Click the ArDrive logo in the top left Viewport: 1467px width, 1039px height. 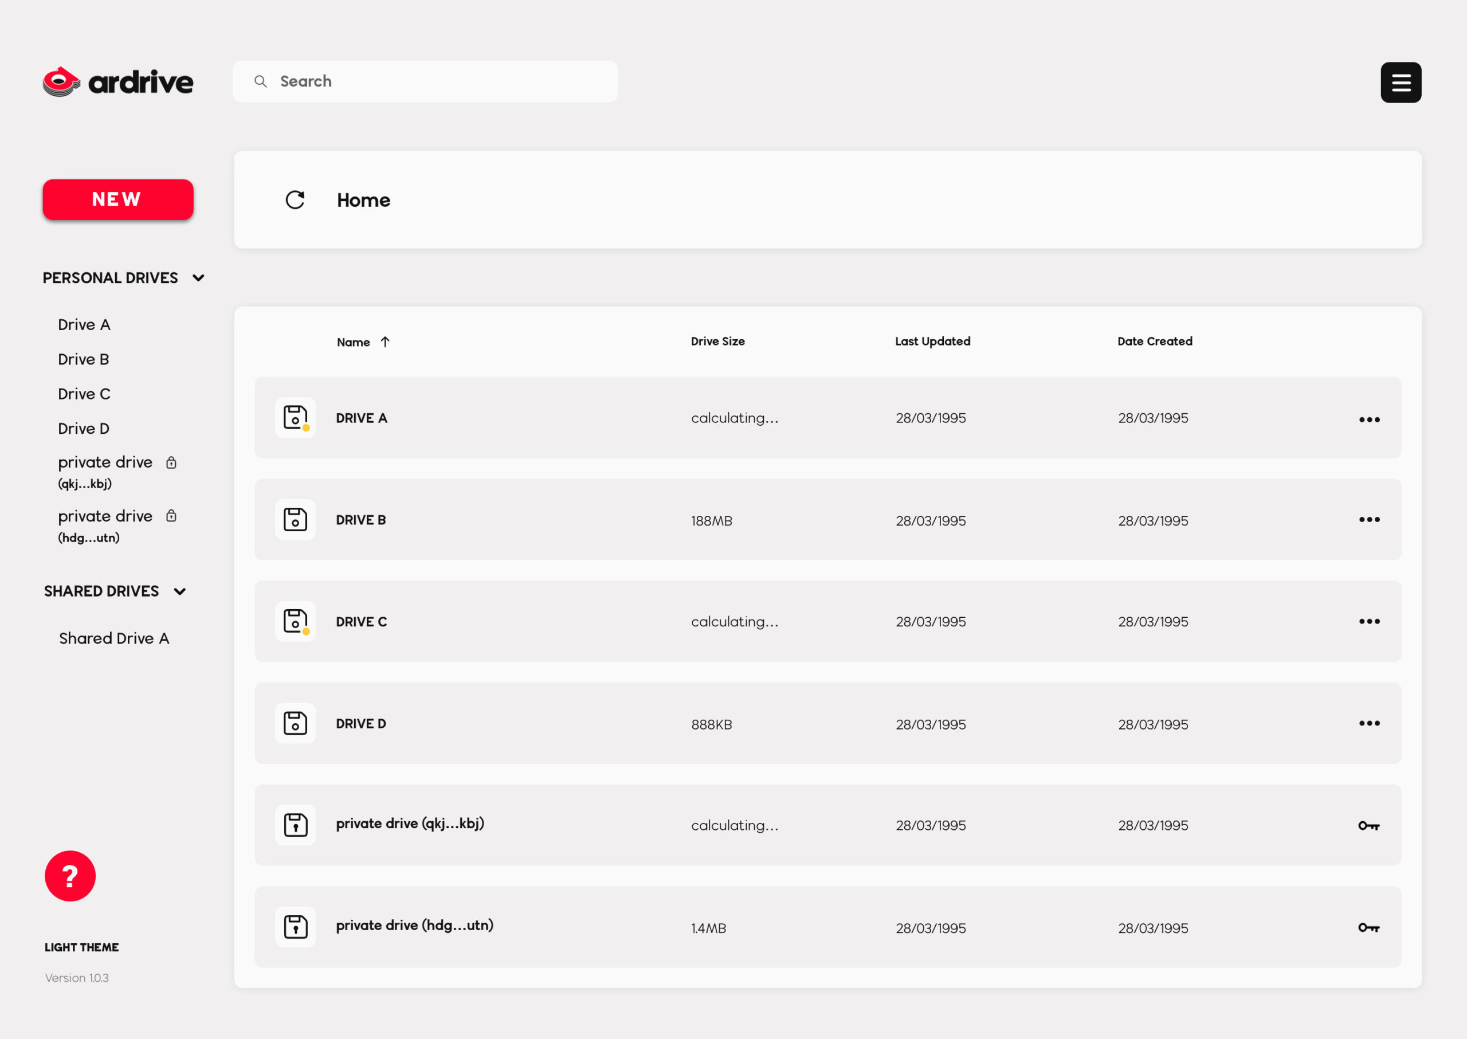click(x=117, y=81)
